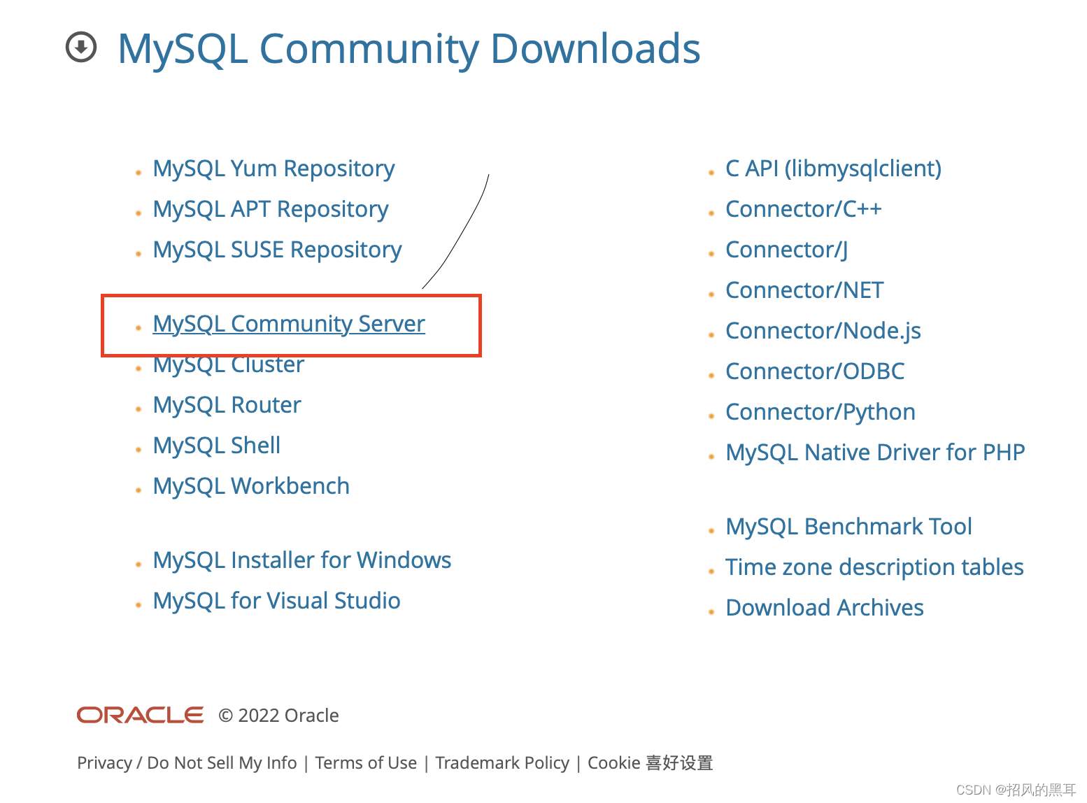1087x803 pixels.
Task: Open the MySQL Community Server link
Action: click(289, 324)
